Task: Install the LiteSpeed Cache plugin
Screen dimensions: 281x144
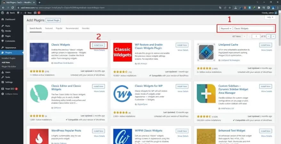Action: (266, 45)
